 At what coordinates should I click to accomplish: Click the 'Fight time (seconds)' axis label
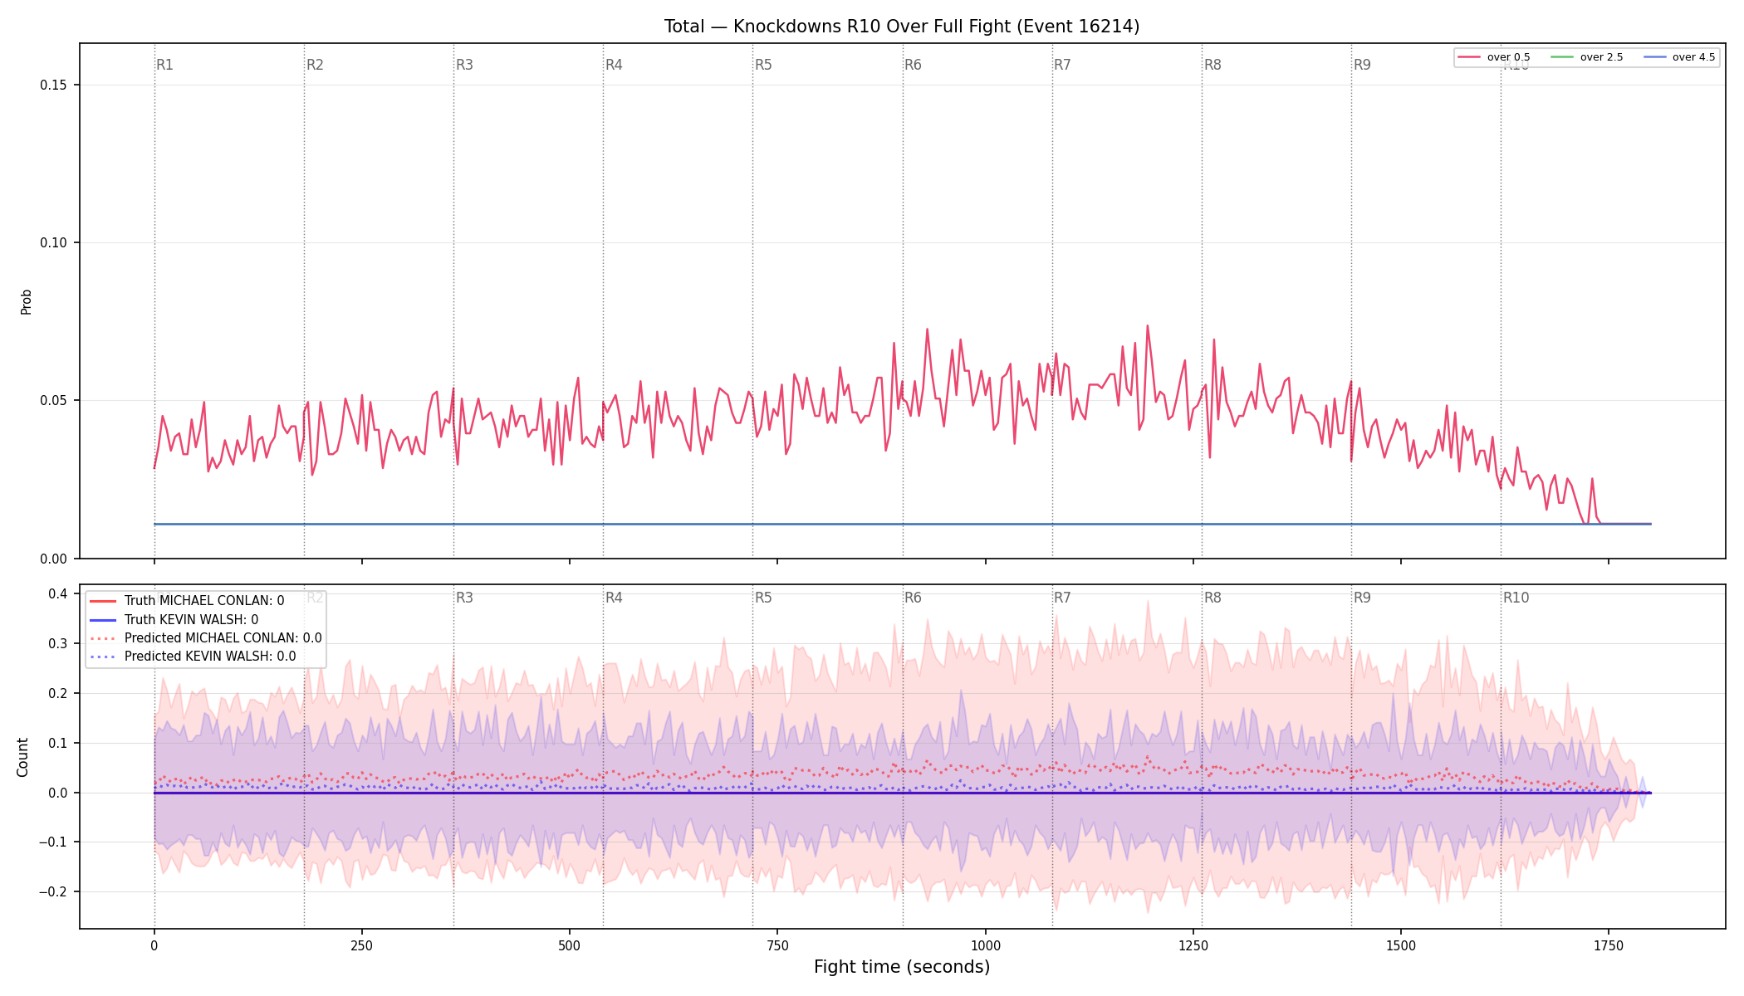[x=902, y=967]
